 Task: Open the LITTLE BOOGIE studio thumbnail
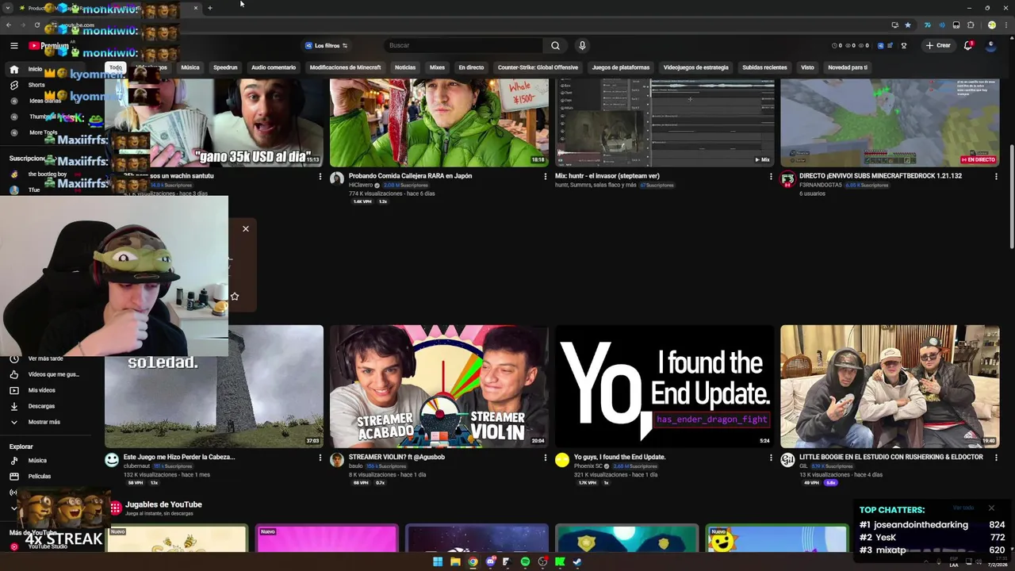coord(890,386)
